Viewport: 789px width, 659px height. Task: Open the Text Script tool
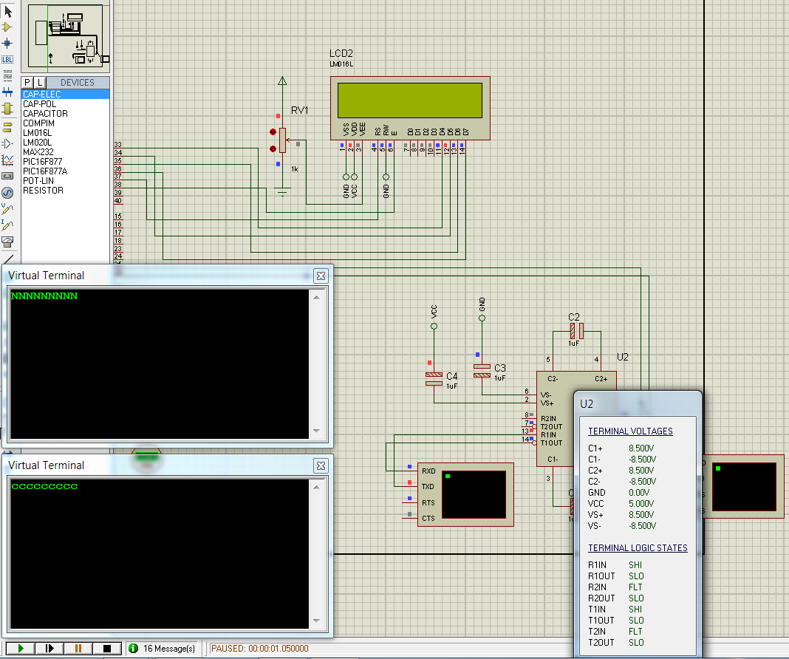[8, 75]
